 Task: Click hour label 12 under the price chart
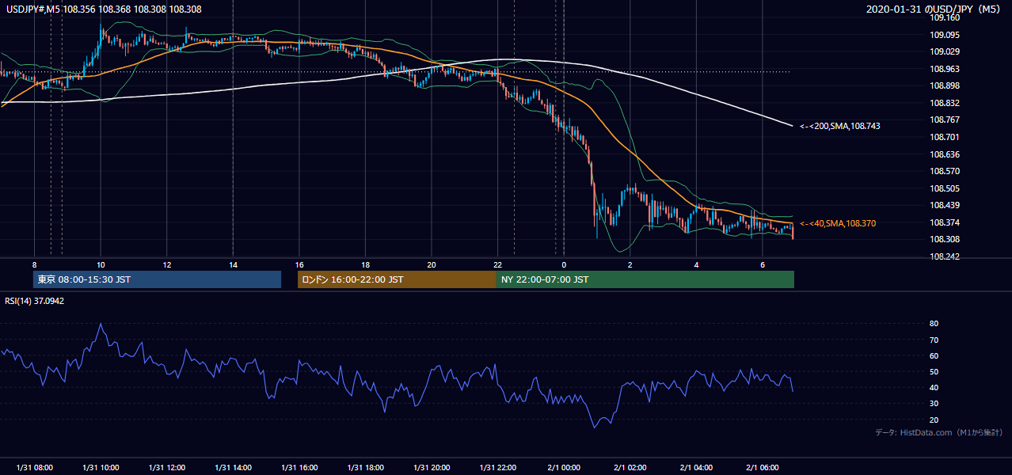coord(166,264)
